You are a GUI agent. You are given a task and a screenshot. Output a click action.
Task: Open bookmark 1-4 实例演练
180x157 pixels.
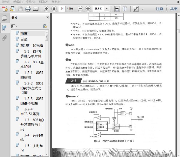(32, 137)
